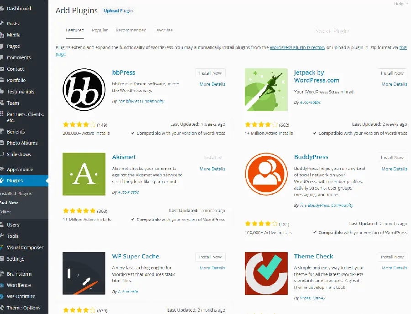Install the bbPress plugin now
Viewport: 411px width, 314px height.
[x=211, y=73]
